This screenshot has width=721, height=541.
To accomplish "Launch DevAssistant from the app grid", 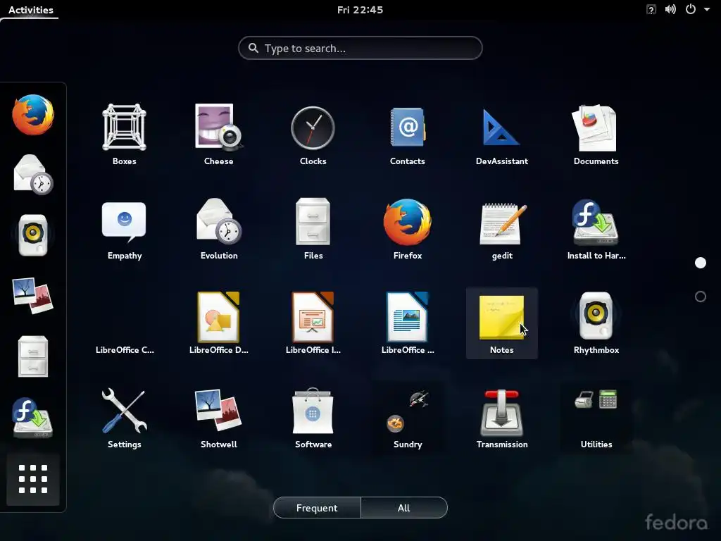I will 501,135.
